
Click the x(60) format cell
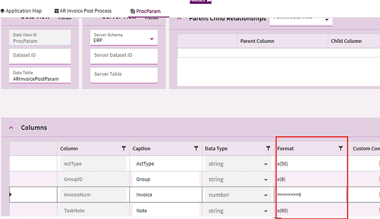(x=311, y=211)
